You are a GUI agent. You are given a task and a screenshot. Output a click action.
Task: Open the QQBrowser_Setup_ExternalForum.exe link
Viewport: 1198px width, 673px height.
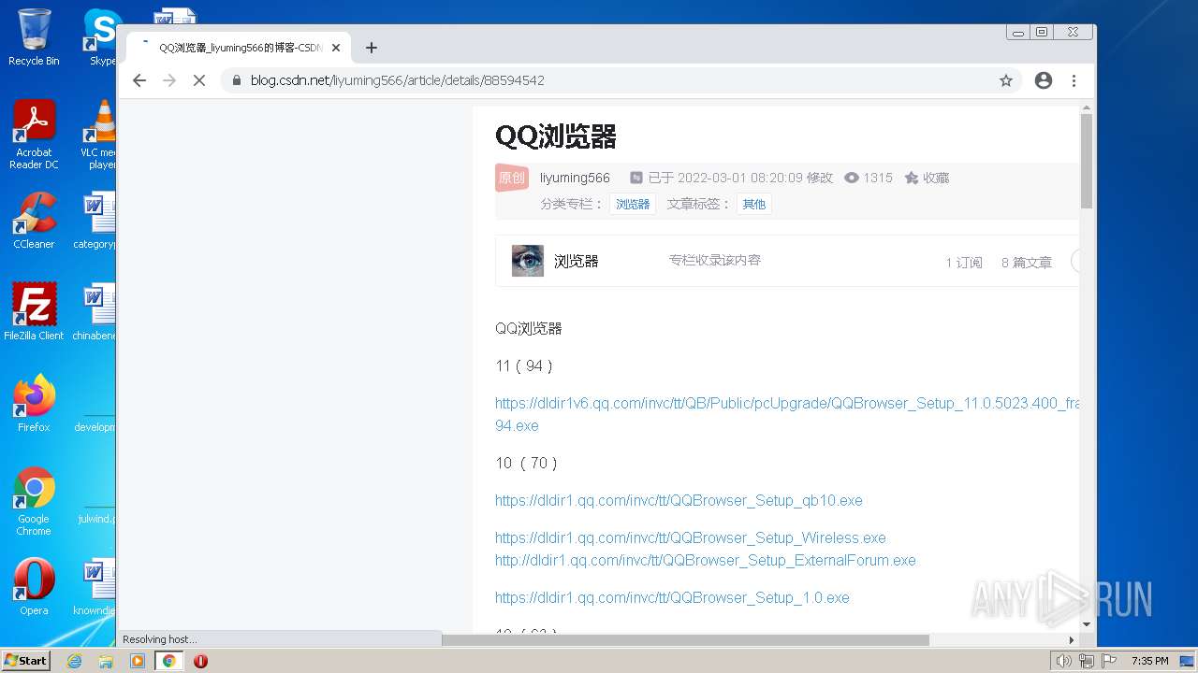tap(705, 560)
